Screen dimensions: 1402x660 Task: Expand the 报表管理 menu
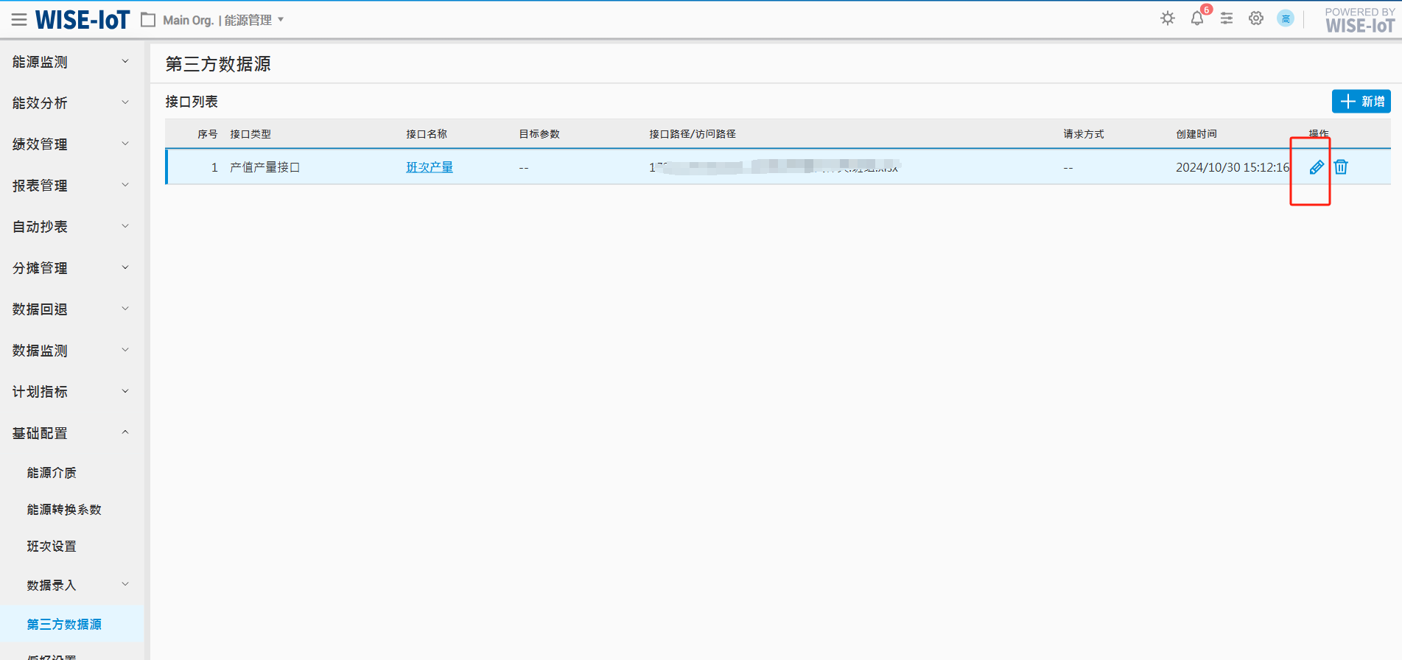point(71,186)
